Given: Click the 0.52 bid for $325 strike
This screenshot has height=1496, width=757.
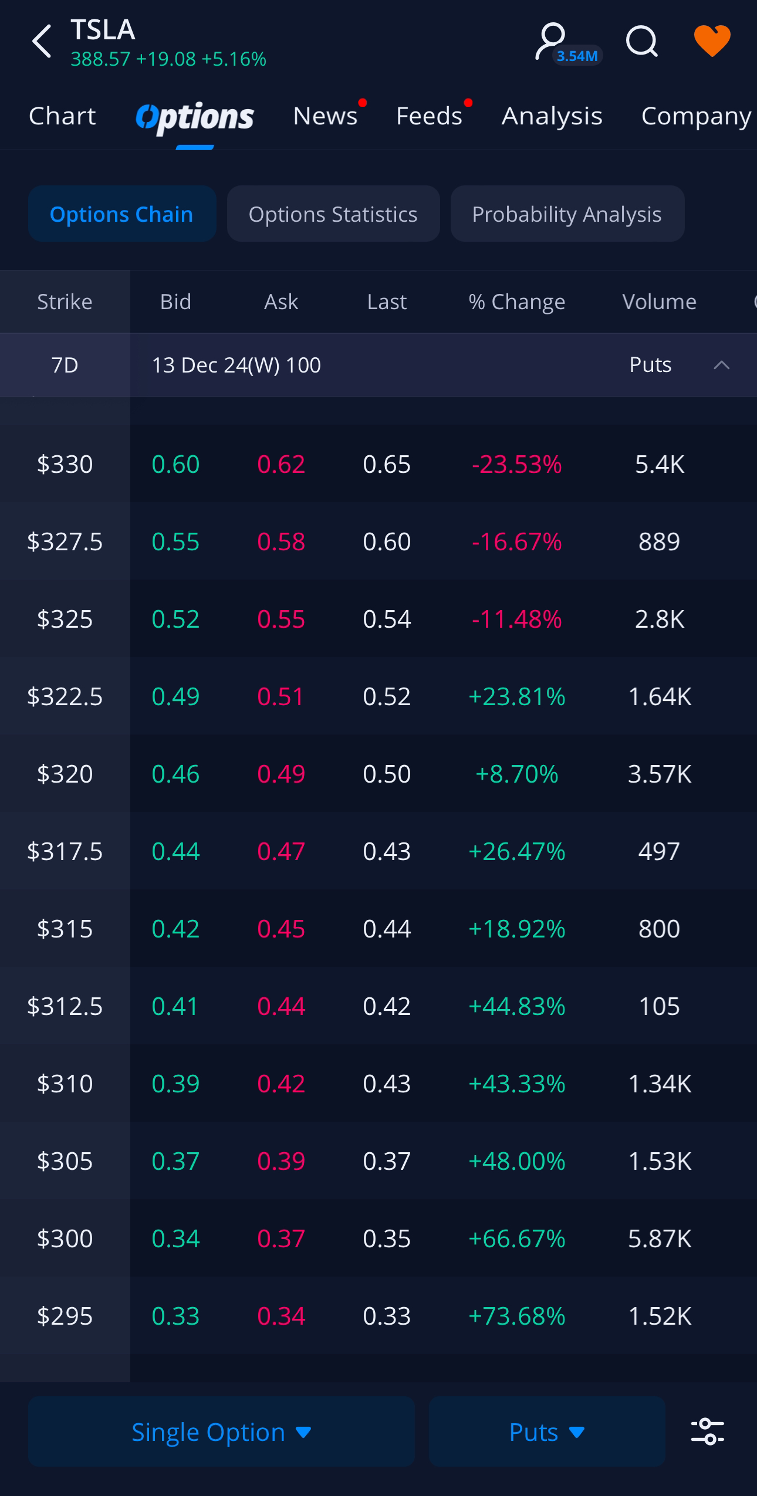Looking at the screenshot, I should point(175,619).
